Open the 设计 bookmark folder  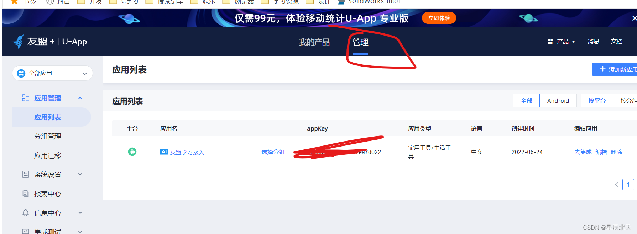pos(319,2)
